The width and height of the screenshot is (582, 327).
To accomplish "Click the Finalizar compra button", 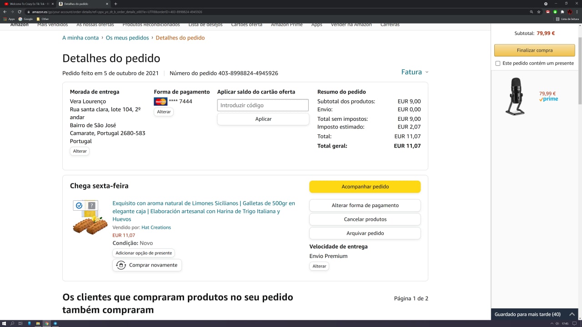I will pyautogui.click(x=534, y=50).
